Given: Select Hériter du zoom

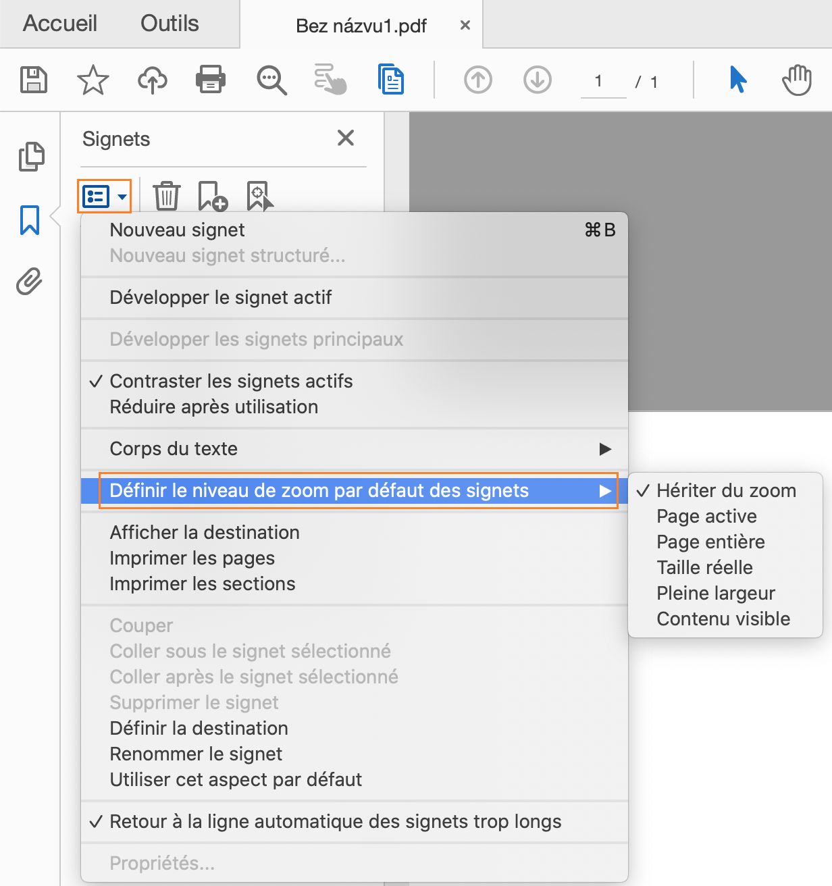Looking at the screenshot, I should (726, 490).
